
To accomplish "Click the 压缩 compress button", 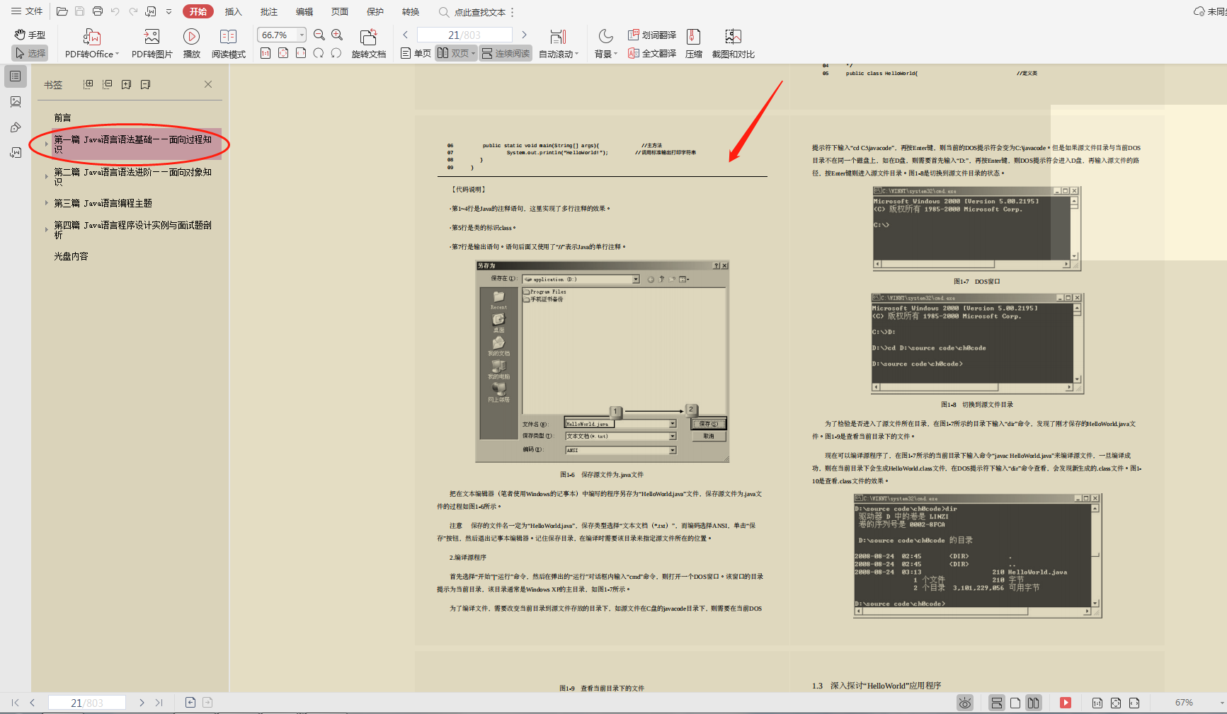I will 694,44.
